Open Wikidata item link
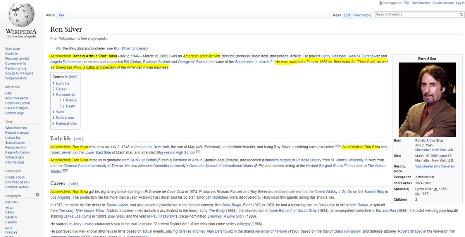 coord(14,157)
